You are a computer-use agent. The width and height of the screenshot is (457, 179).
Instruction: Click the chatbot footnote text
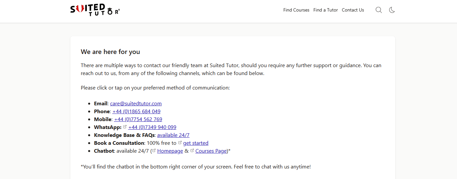(195, 166)
